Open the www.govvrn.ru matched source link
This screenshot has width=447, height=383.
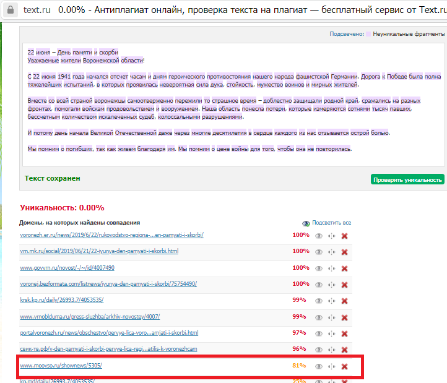click(x=67, y=267)
